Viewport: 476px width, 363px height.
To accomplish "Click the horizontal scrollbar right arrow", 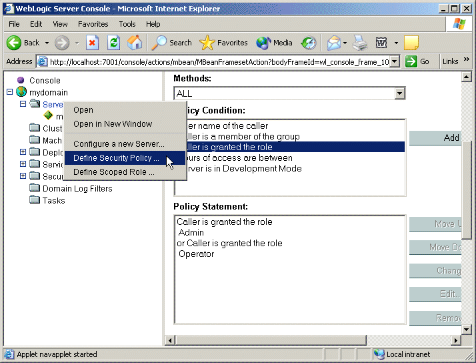I will tap(455, 340).
